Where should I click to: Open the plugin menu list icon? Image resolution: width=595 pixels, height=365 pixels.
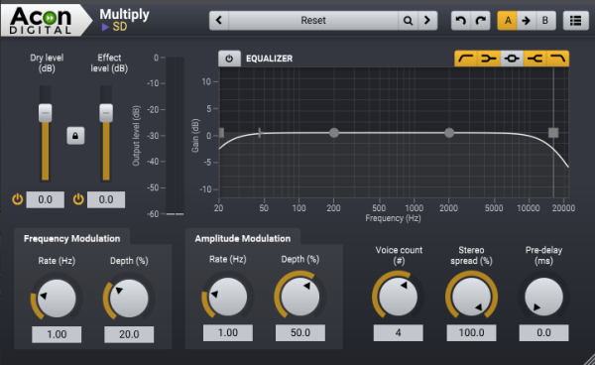pos(575,20)
